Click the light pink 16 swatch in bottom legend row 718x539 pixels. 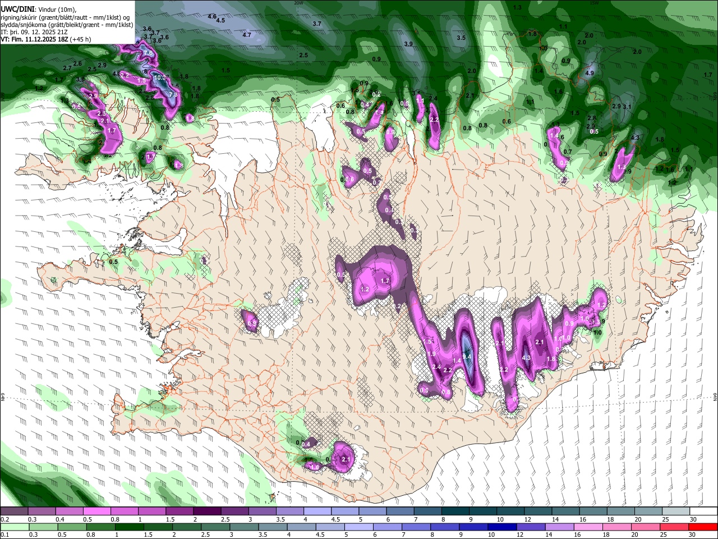(589, 527)
